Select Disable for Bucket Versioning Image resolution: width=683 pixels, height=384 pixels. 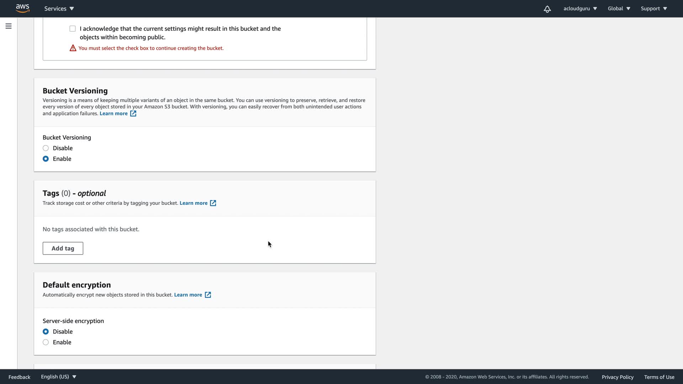coord(46,148)
